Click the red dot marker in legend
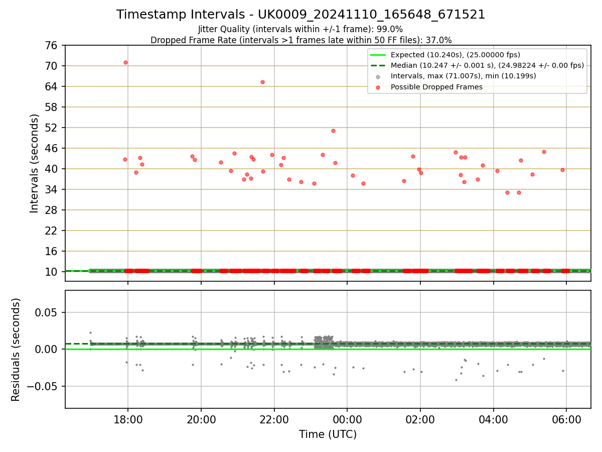 point(378,87)
